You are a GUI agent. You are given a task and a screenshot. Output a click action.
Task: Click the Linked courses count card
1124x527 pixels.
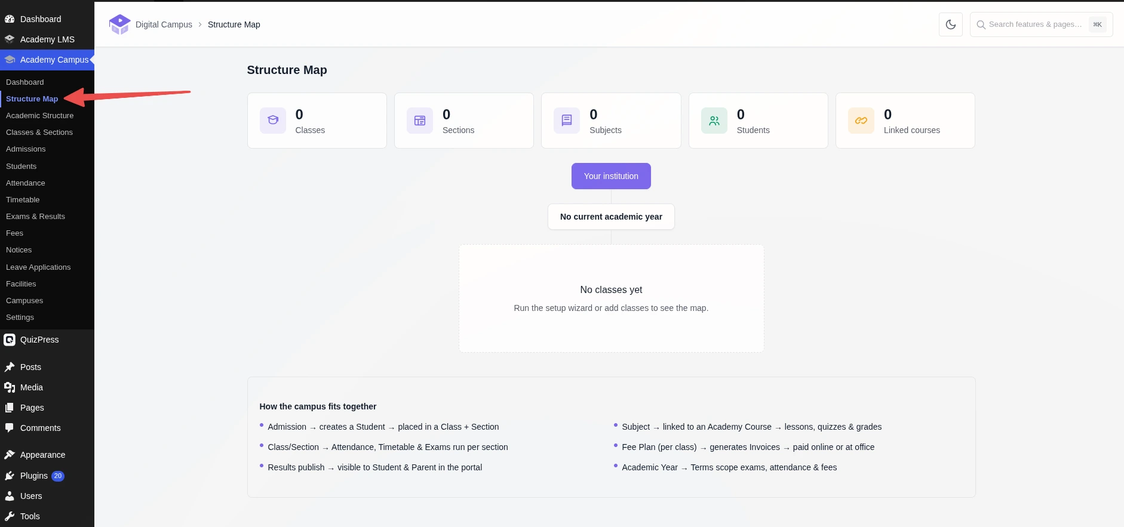tap(905, 121)
